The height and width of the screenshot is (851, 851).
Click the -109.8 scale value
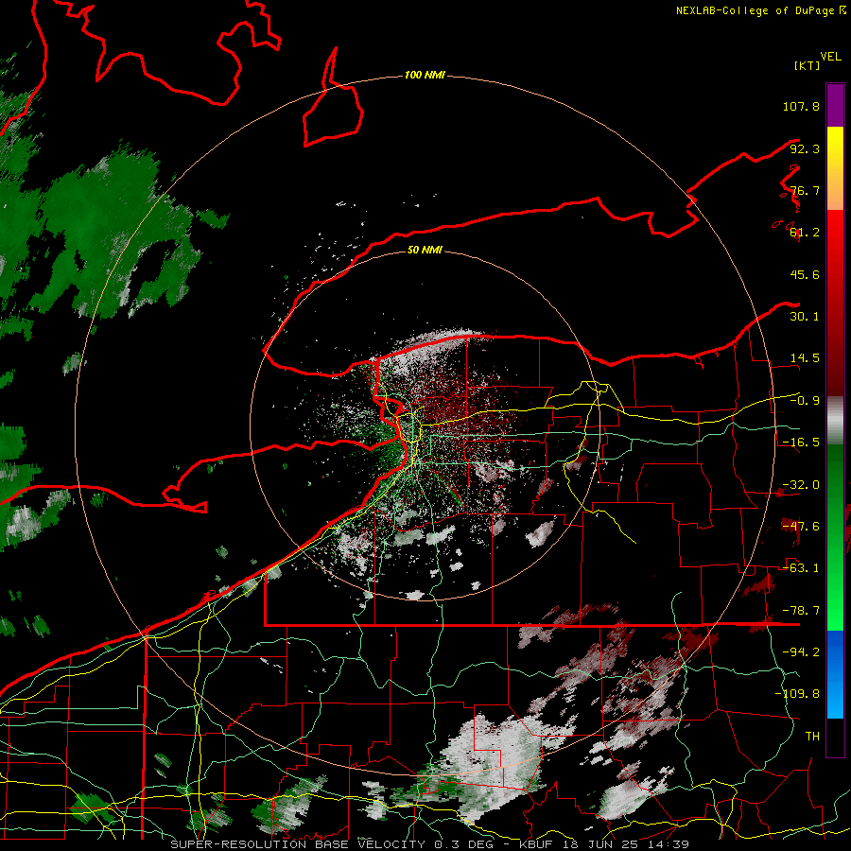pos(797,694)
